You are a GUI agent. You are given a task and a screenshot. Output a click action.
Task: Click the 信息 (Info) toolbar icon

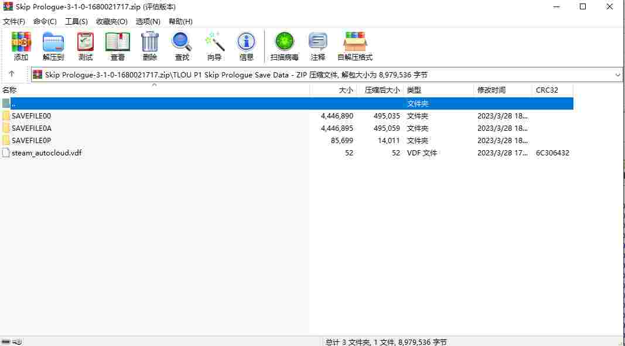(x=247, y=42)
